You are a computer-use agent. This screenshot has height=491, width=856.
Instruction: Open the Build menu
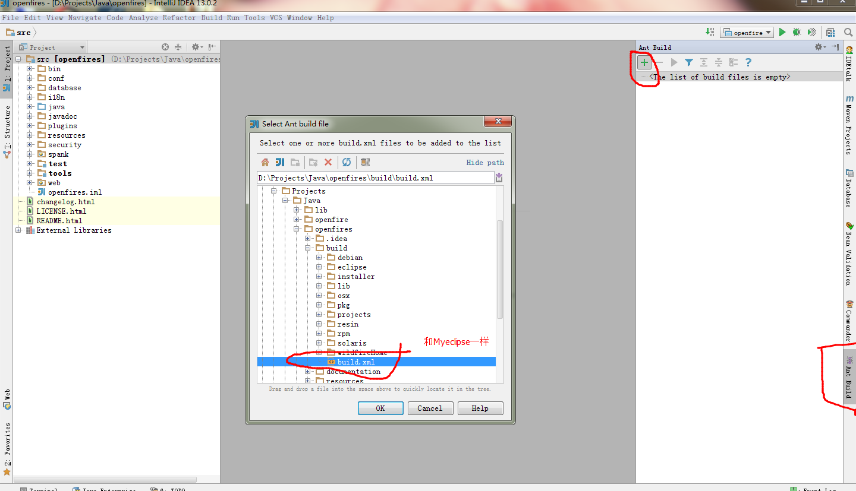coord(211,17)
